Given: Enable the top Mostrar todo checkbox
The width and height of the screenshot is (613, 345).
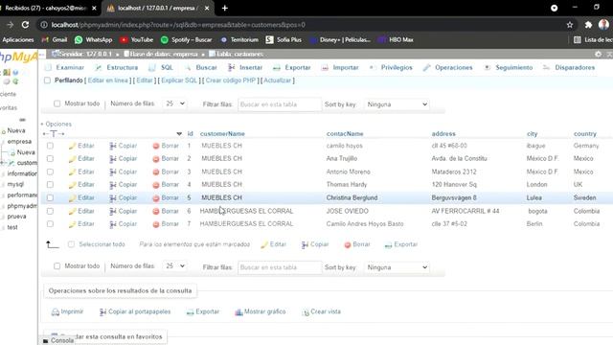Looking at the screenshot, I should 57,103.
